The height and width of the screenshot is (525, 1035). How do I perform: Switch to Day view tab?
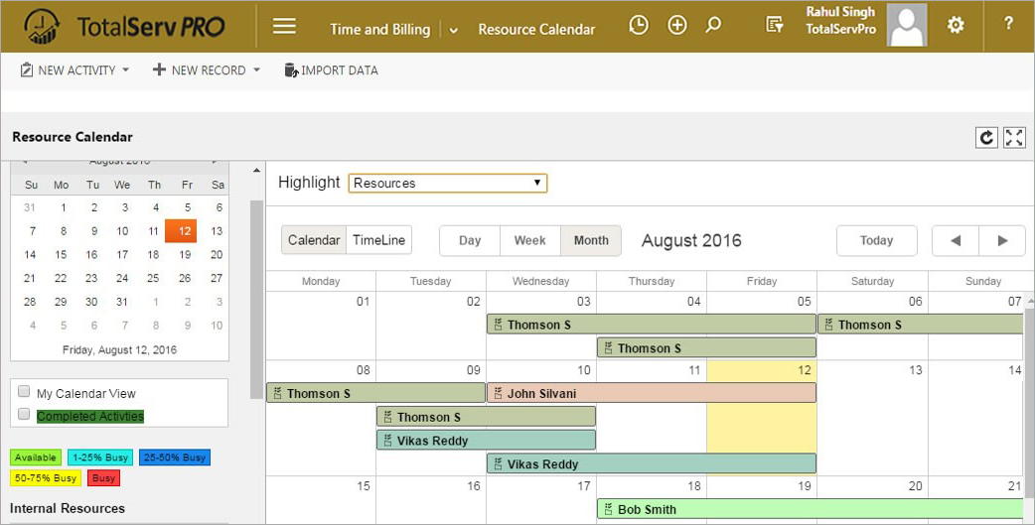(470, 240)
